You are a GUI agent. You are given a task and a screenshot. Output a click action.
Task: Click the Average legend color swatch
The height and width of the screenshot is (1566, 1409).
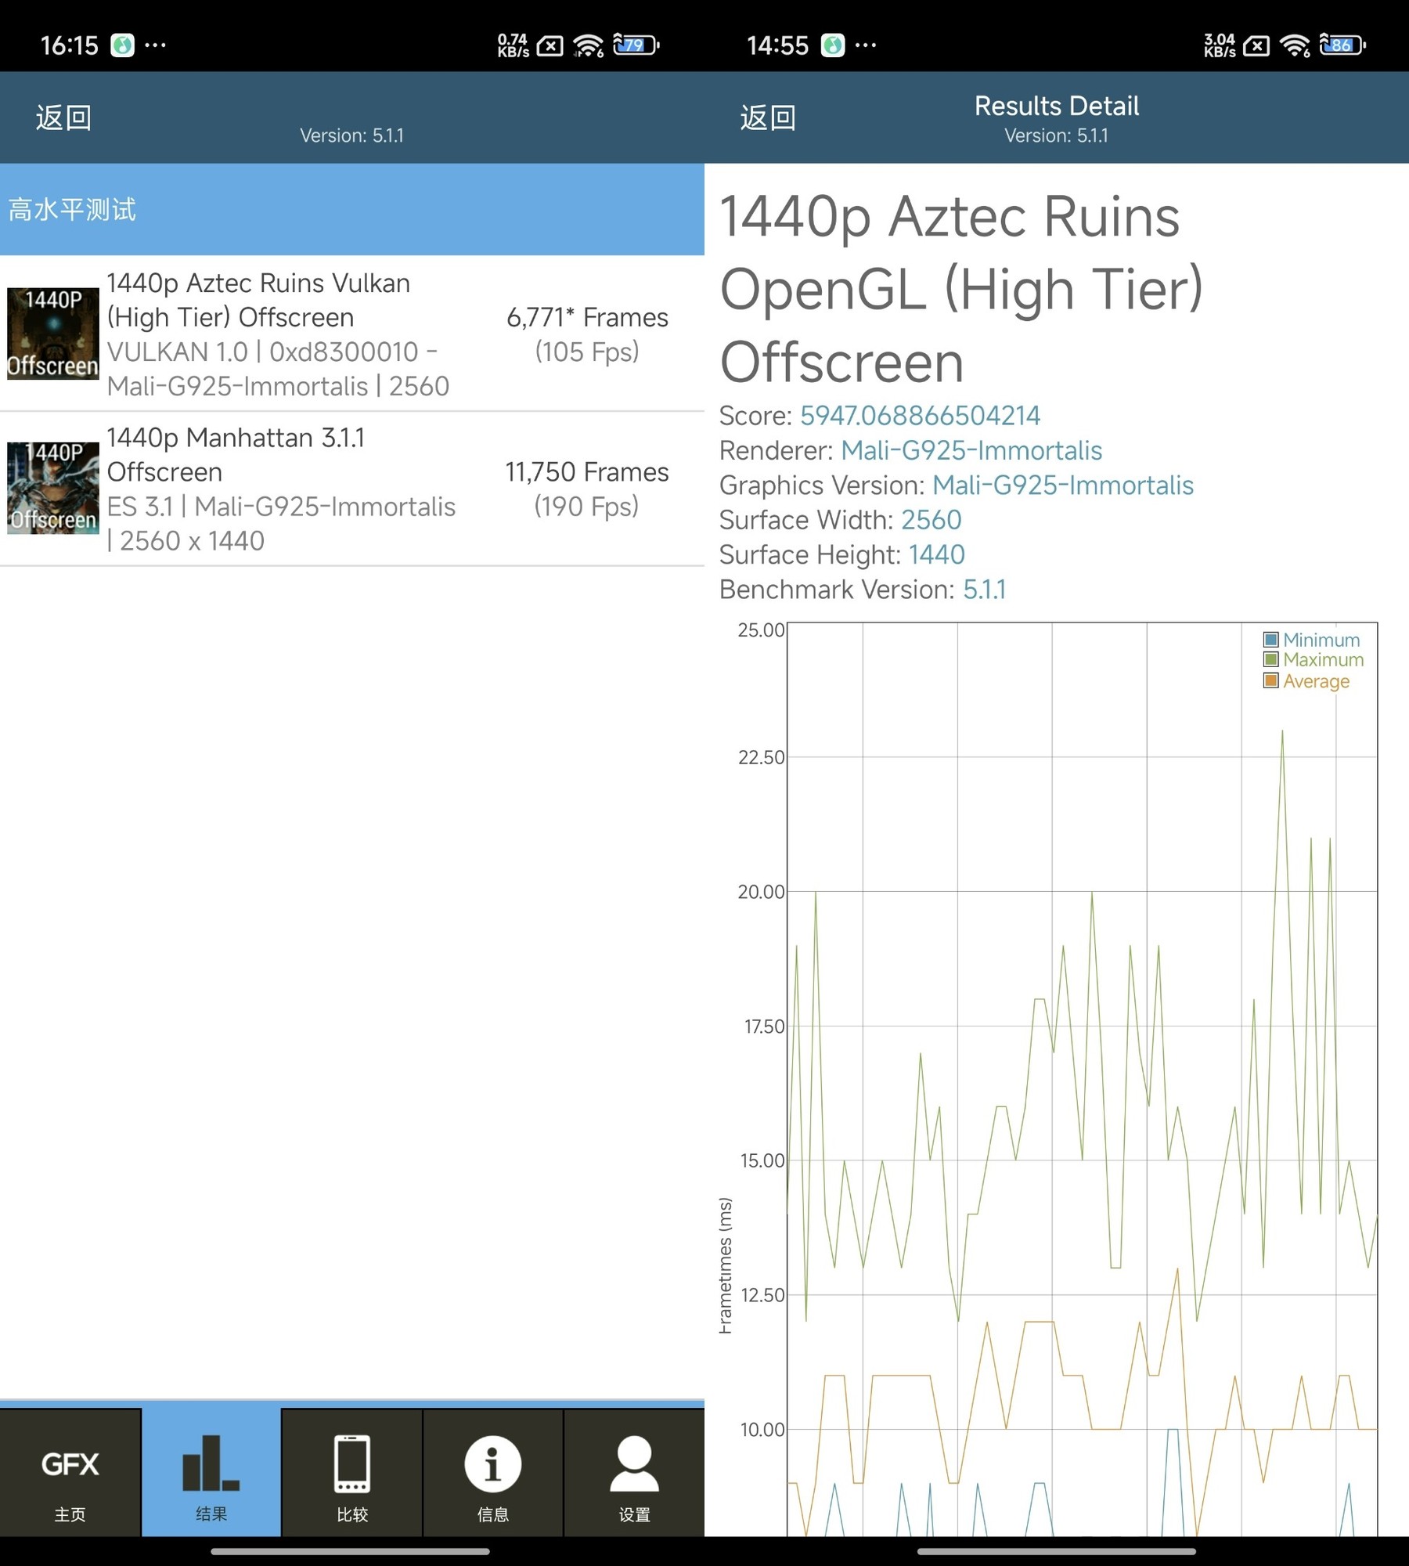tap(1271, 681)
